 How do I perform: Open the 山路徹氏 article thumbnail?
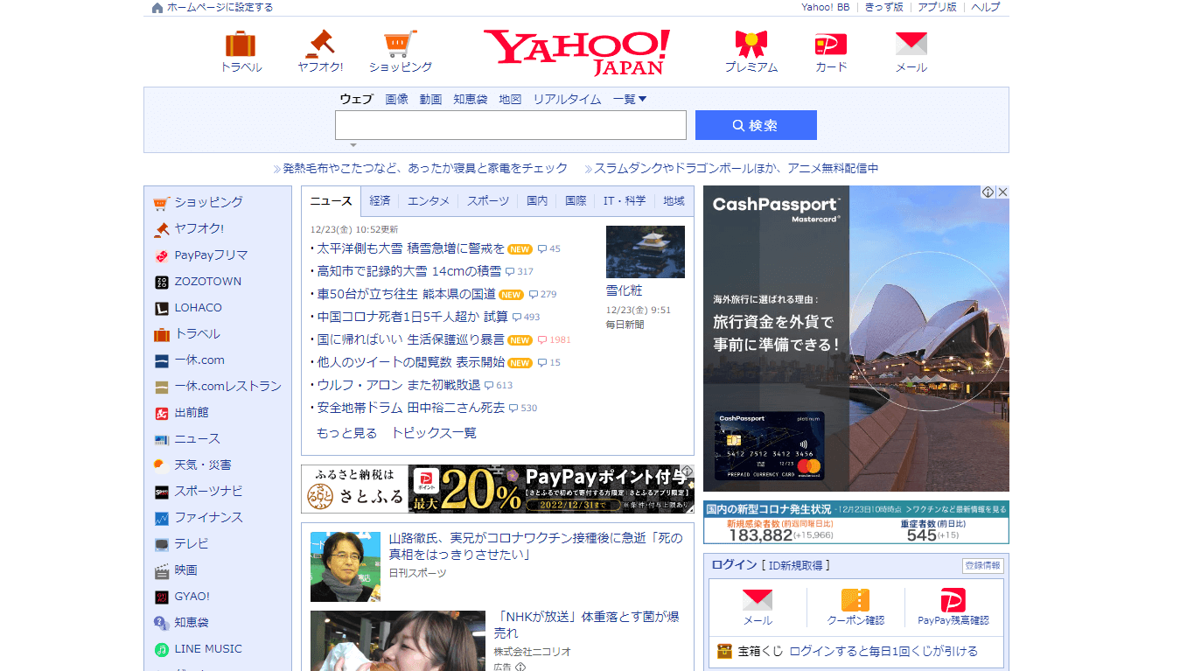pyautogui.click(x=346, y=567)
